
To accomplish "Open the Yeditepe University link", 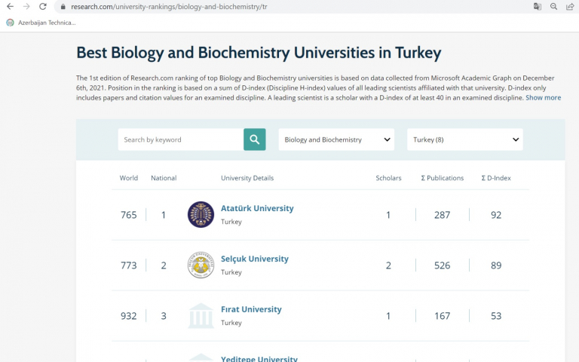I will click(259, 359).
